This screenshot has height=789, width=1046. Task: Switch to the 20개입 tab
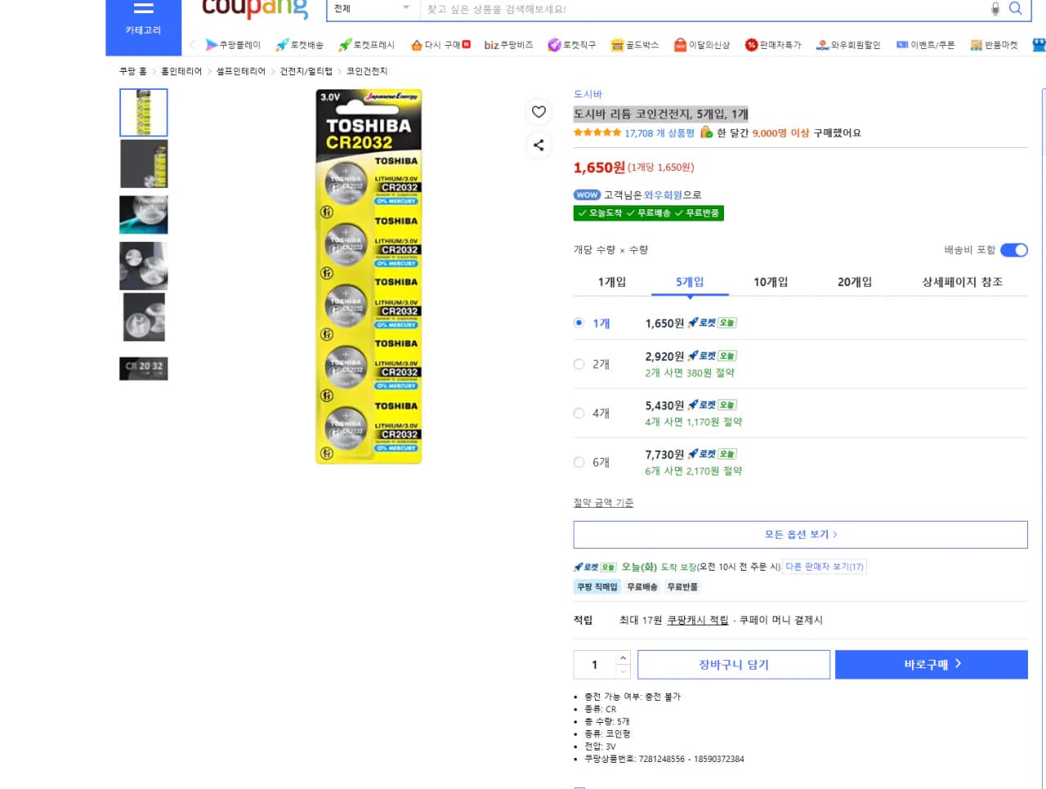[854, 282]
